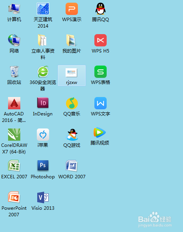Click the i苹果 apple icon
Viewport: 183px width, 232px height.
click(43, 135)
